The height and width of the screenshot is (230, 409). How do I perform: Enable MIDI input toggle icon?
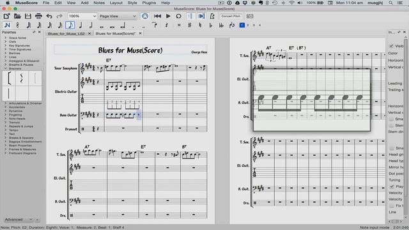145,16
